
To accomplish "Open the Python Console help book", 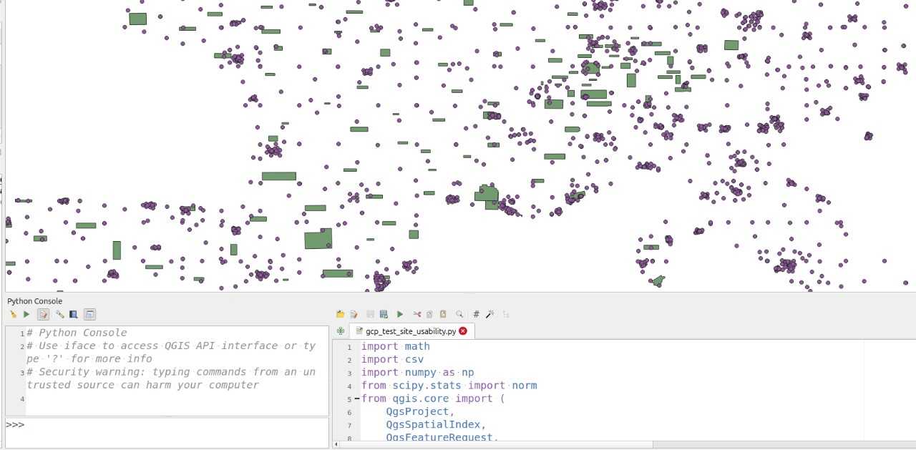I will (73, 313).
